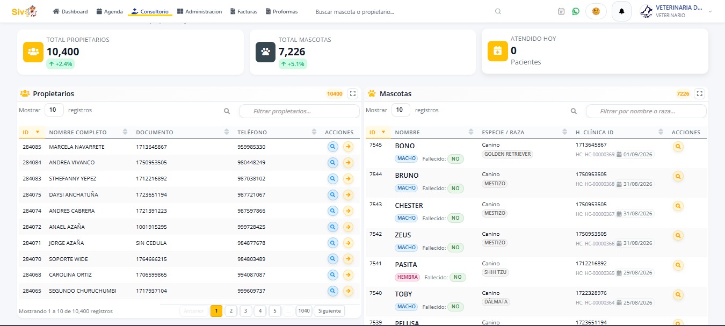Open the notifications bell
The height and width of the screenshot is (326, 725).
pos(621,11)
